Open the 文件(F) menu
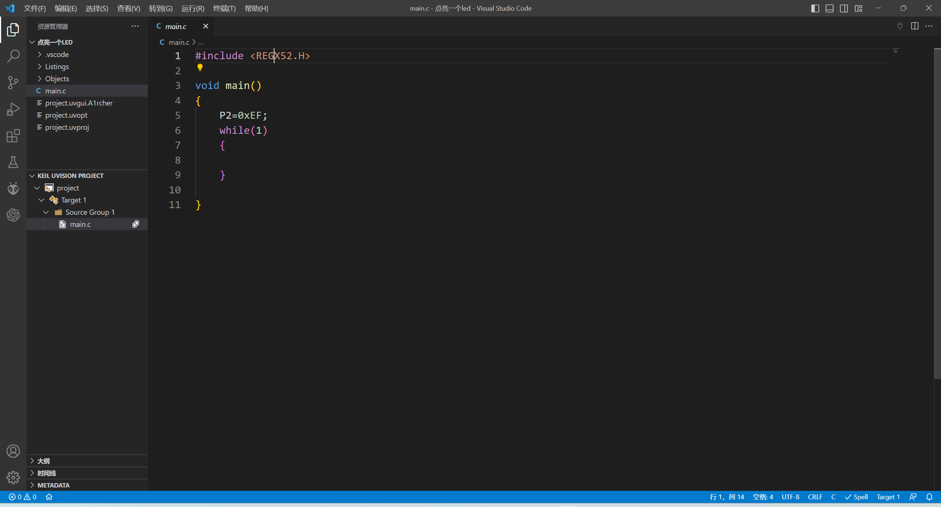The image size is (941, 507). (x=35, y=8)
